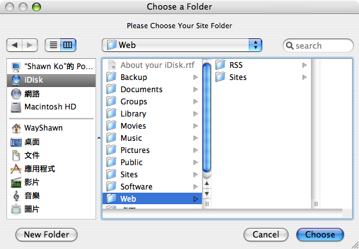This screenshot has width=359, height=249.
Task: Go to WayShawn home folder
Action: click(x=51, y=128)
